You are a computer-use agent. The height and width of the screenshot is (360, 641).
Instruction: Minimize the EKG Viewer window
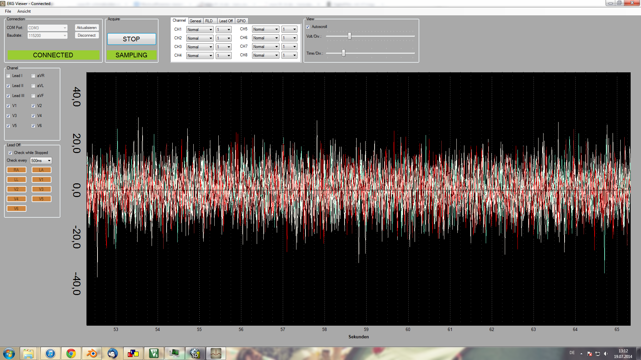tap(610, 3)
